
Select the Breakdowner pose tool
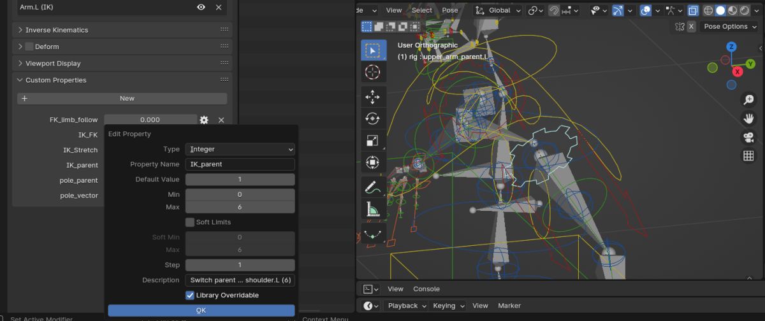tap(372, 233)
